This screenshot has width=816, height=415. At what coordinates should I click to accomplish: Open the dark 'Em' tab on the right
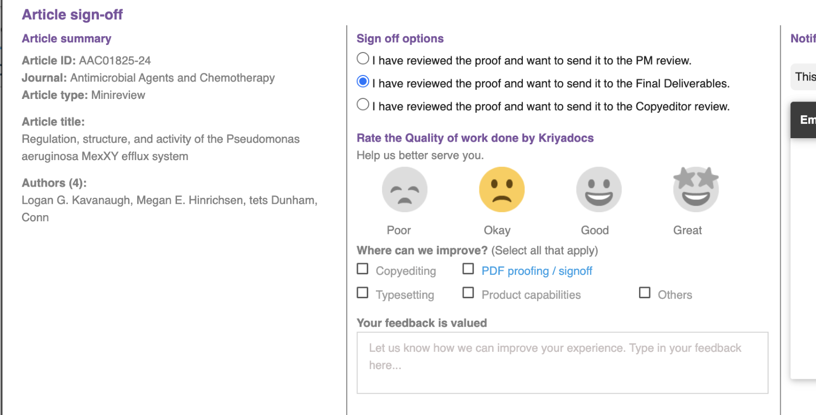805,120
